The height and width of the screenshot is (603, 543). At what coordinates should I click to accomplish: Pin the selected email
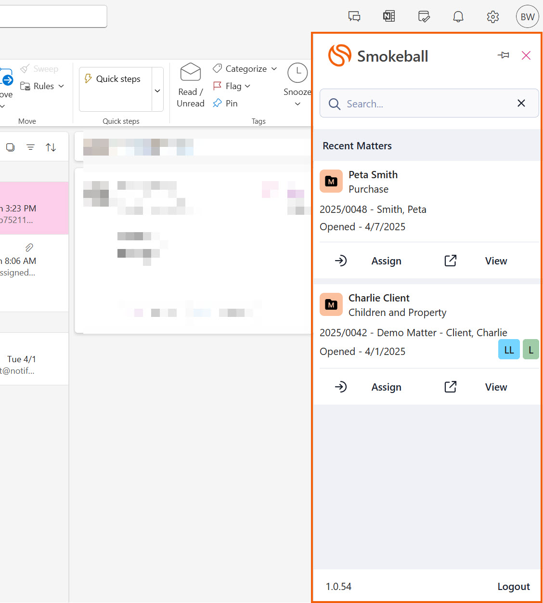(225, 104)
